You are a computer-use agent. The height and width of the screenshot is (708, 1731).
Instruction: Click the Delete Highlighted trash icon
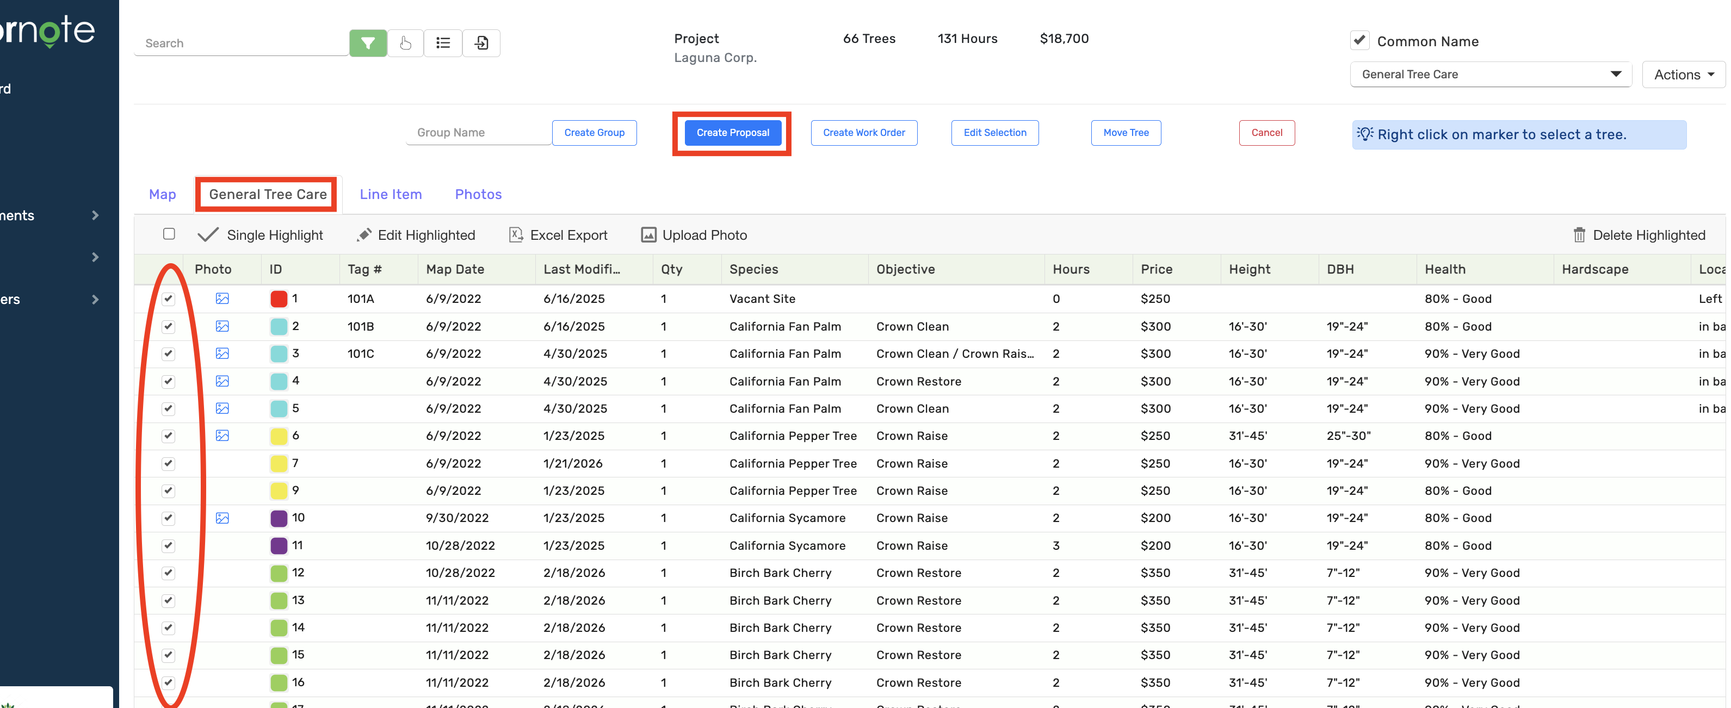point(1579,234)
